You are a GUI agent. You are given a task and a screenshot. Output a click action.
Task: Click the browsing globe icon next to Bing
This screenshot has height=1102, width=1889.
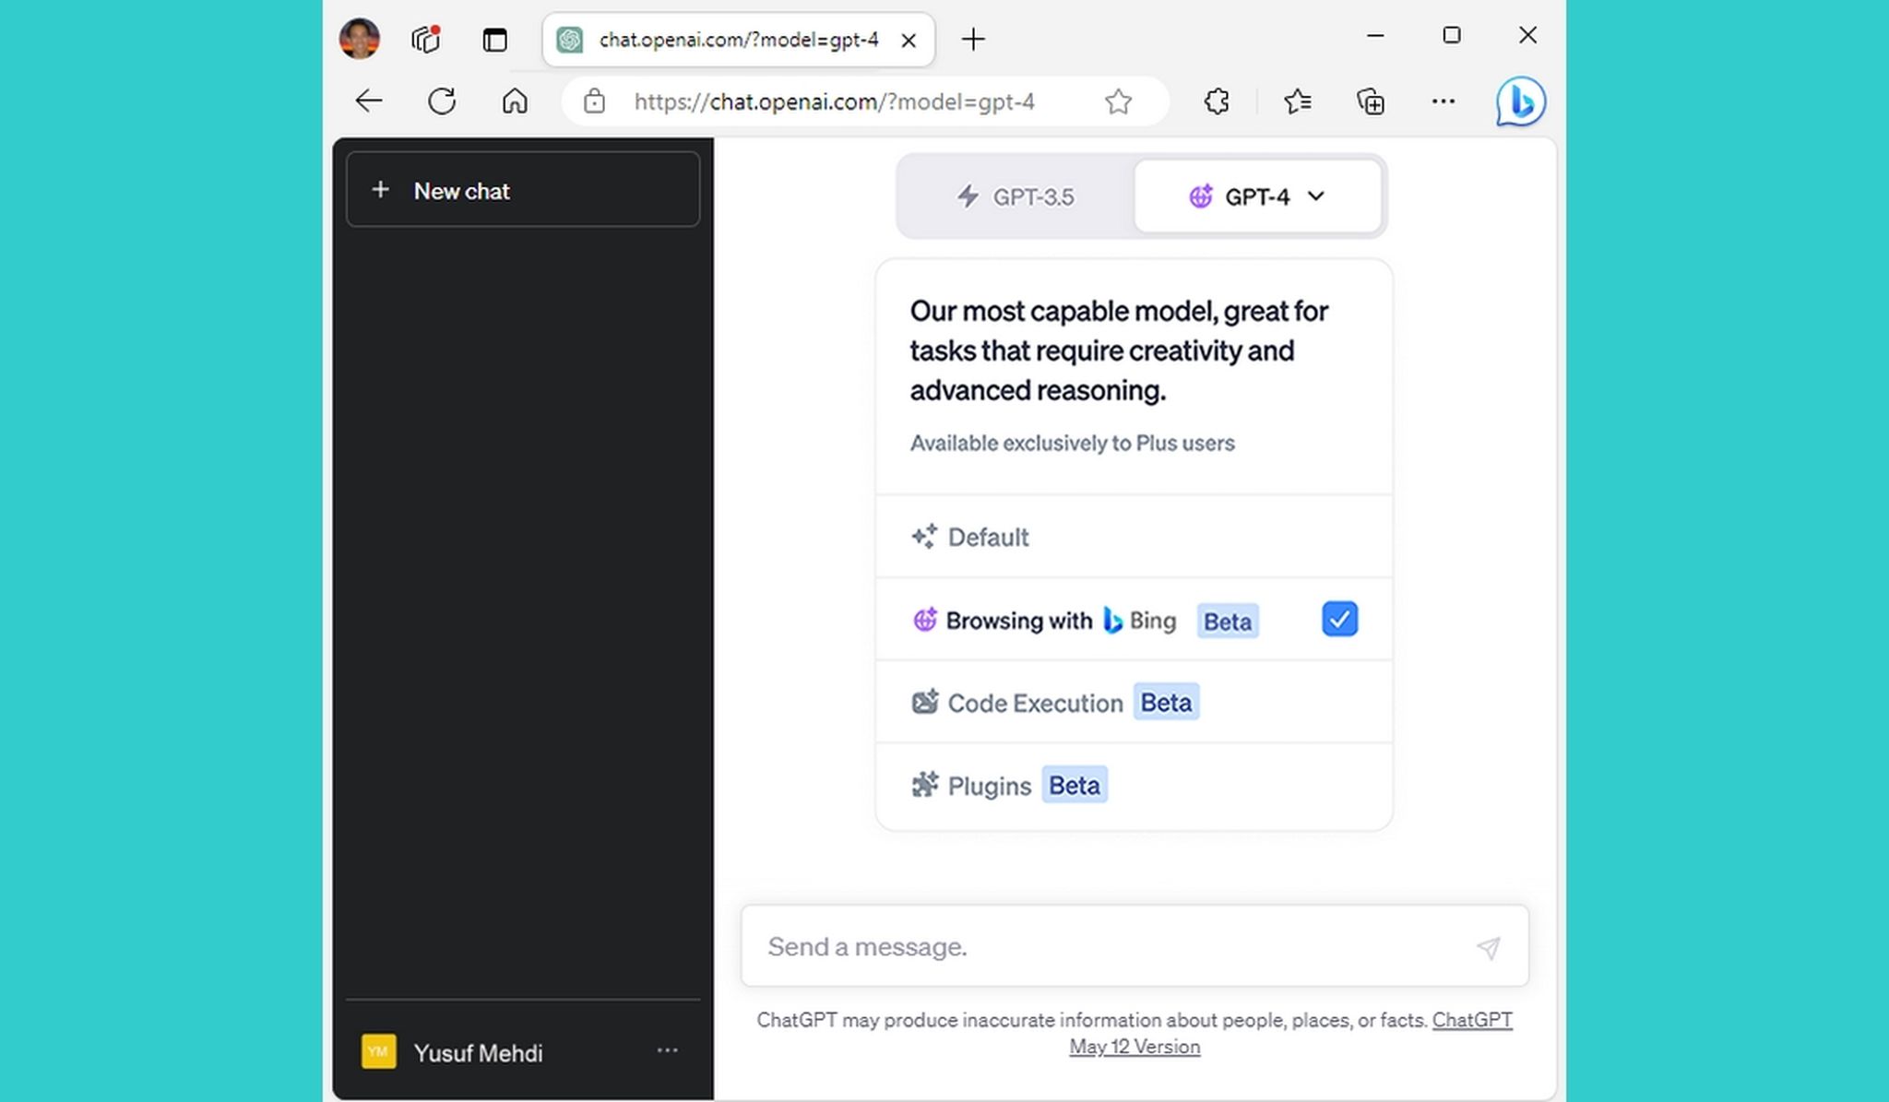924,620
